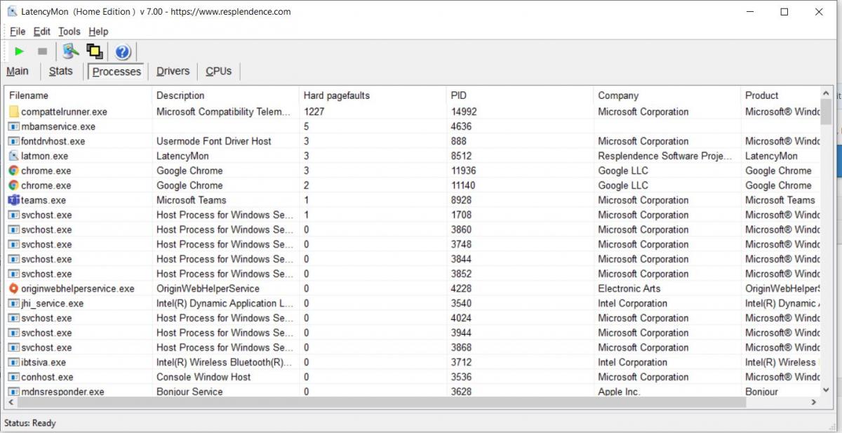Select originwebhelperservice.exe filename
The width and height of the screenshot is (842, 433).
pyautogui.click(x=78, y=288)
